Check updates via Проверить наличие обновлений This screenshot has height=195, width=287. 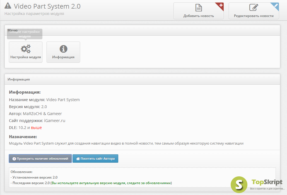[40, 159]
